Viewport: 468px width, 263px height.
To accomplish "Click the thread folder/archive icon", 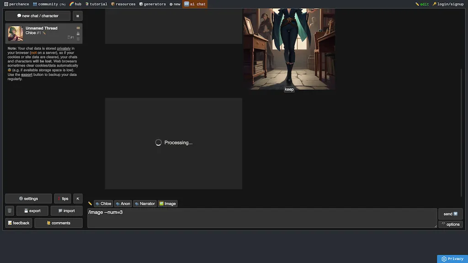I will 78,33.
